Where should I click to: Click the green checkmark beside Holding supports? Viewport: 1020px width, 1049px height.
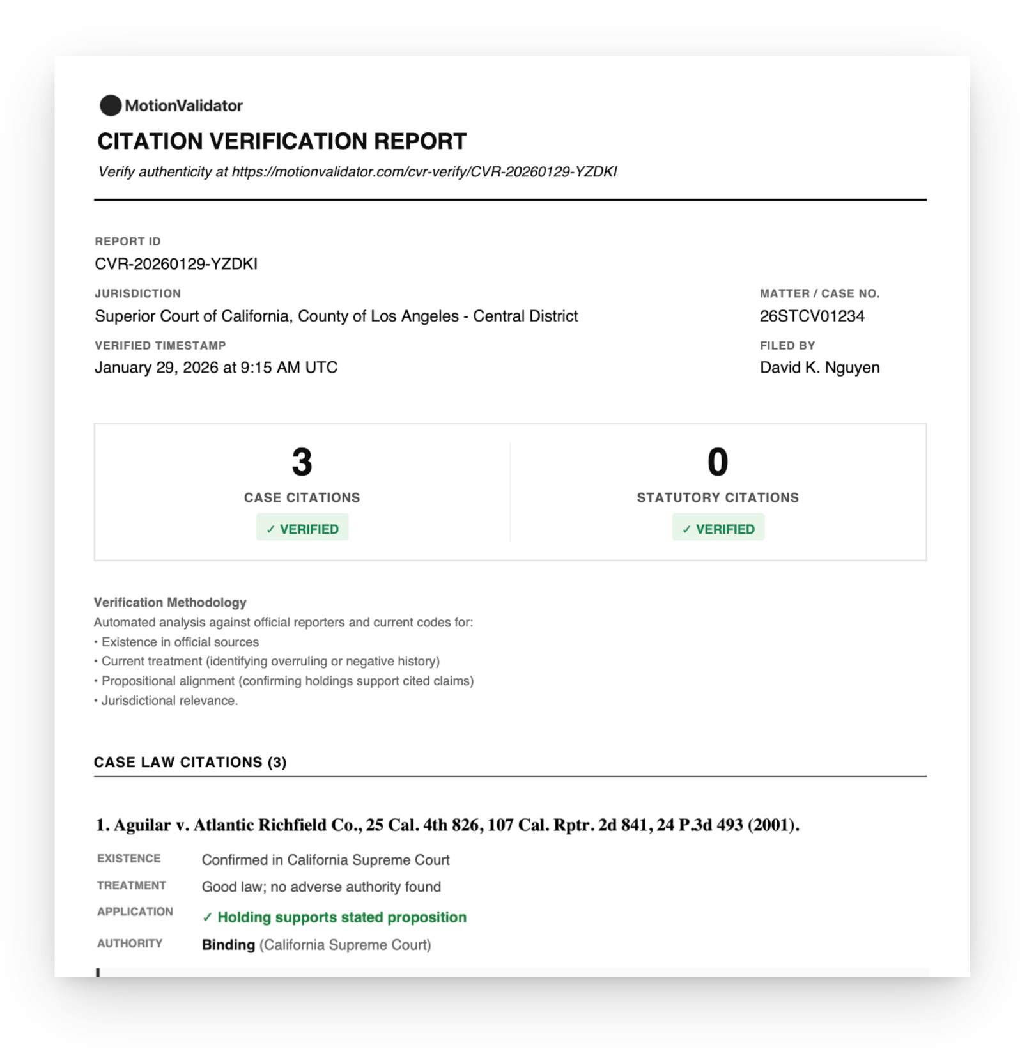coord(207,917)
